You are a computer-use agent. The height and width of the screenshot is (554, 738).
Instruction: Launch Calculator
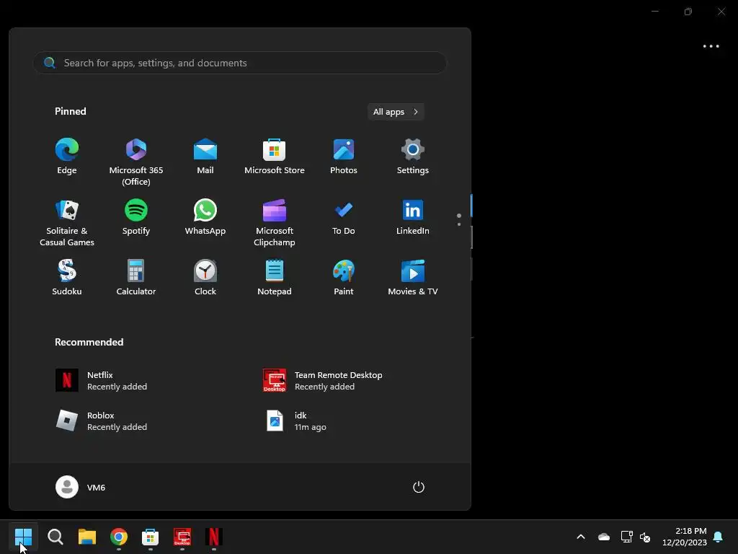136,278
